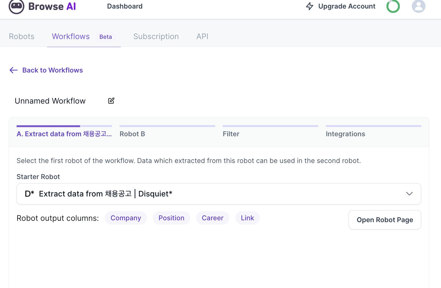Open the Filter step
441x288 pixels.
click(270, 131)
